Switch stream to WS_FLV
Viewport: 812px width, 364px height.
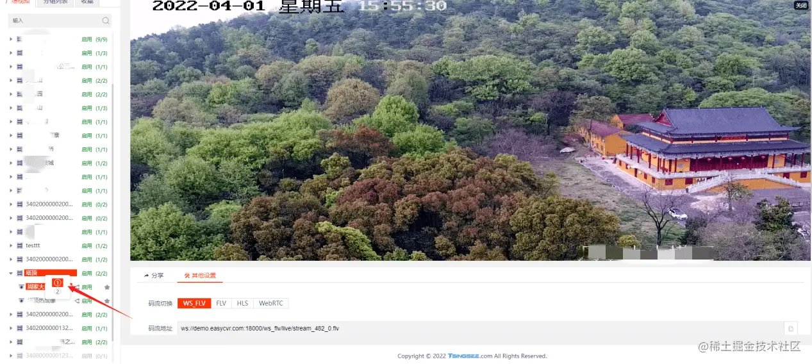(x=194, y=303)
